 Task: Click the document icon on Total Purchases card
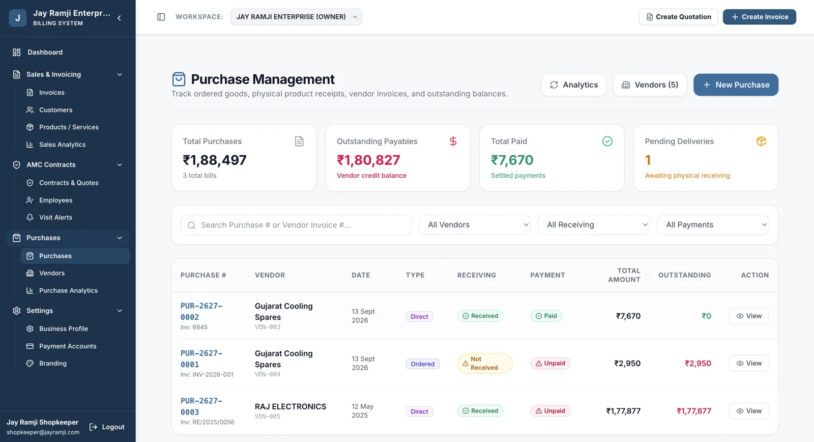click(x=299, y=141)
